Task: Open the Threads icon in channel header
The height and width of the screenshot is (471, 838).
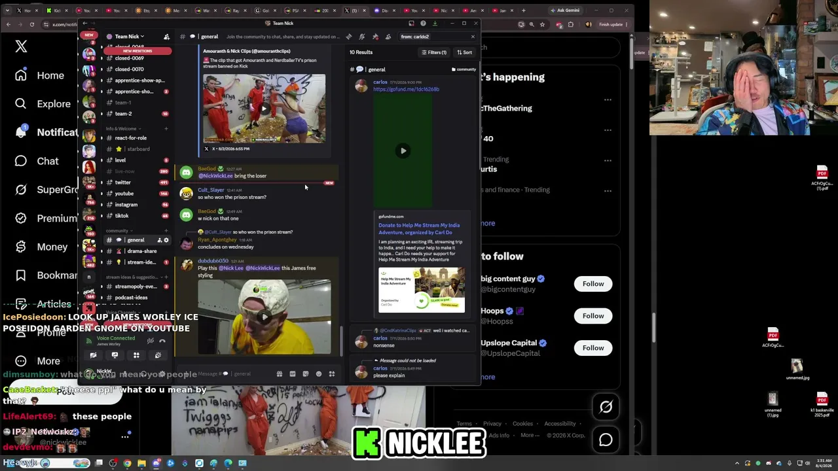Action: [x=349, y=37]
